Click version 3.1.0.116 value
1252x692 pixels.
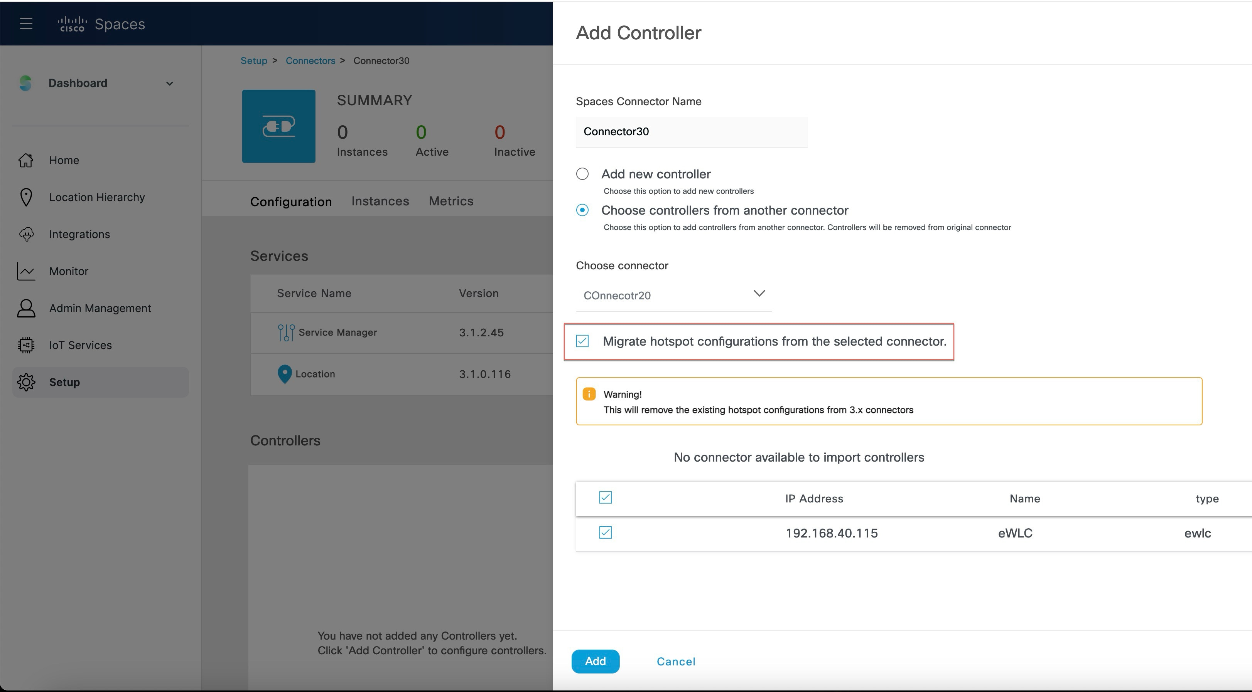(484, 374)
